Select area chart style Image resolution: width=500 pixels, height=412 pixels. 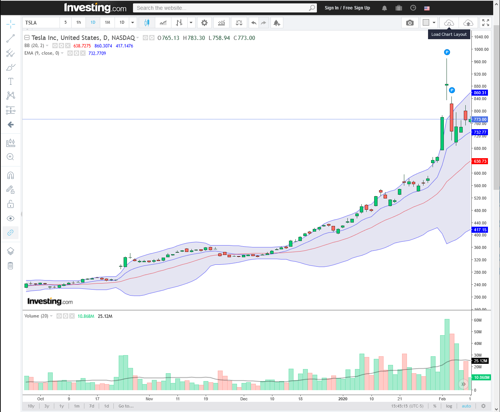(x=163, y=23)
